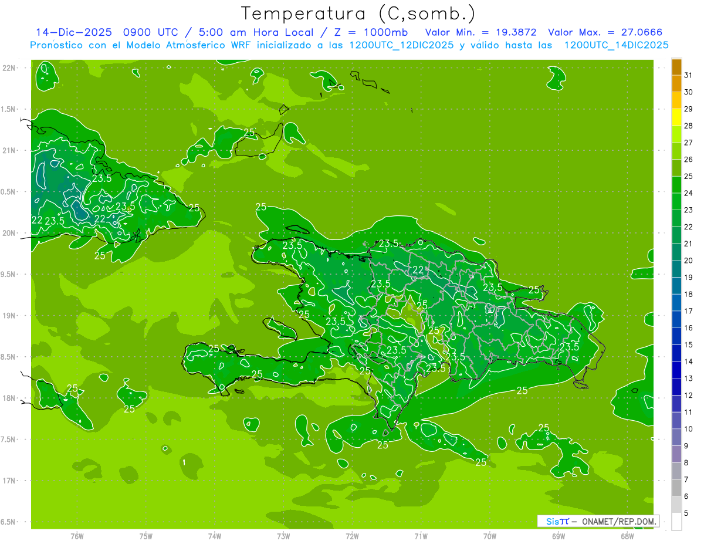
Task: Click the '18N' latitude axis label
Action: tap(9, 398)
